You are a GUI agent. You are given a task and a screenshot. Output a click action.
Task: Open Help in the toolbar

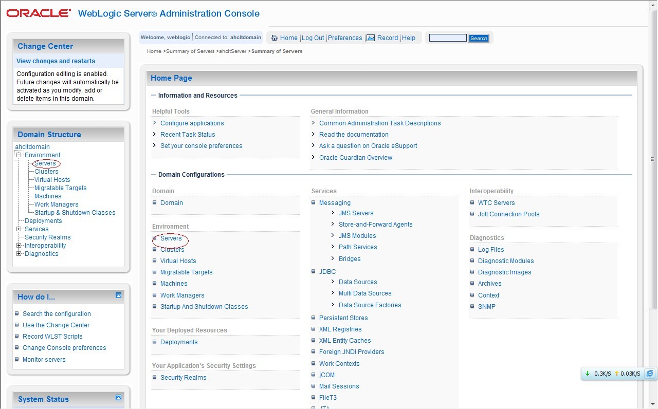click(409, 38)
